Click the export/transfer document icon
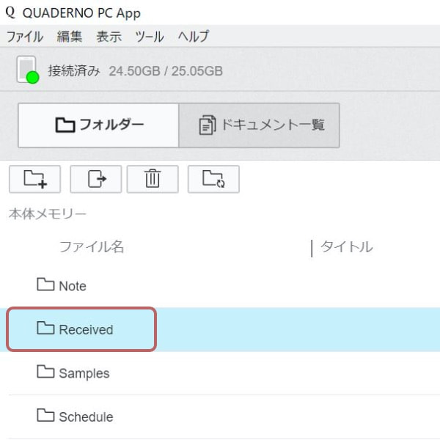Screen dimensions: 440x440 click(96, 179)
